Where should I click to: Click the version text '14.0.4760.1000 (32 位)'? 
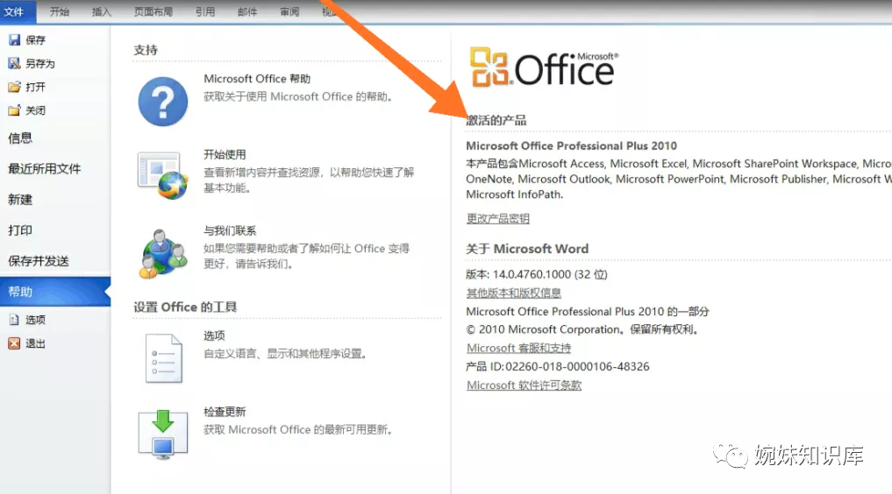[550, 274]
